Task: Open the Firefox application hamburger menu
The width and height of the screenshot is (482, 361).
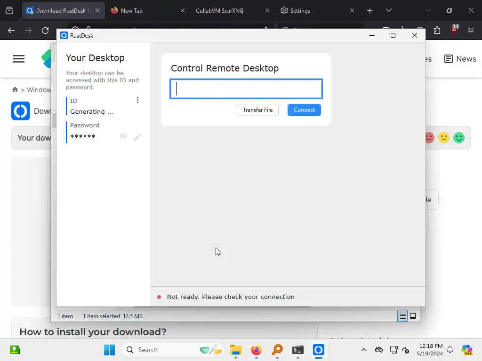Action: [x=471, y=30]
